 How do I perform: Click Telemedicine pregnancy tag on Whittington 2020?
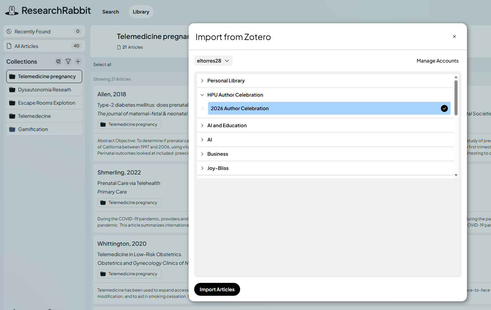point(129,274)
